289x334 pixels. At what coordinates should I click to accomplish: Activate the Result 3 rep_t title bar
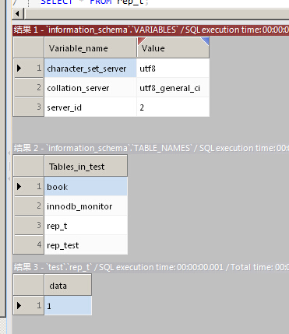coord(150,267)
